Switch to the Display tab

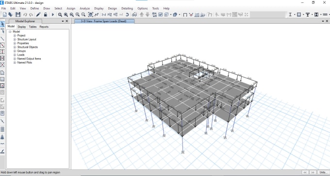click(x=22, y=27)
